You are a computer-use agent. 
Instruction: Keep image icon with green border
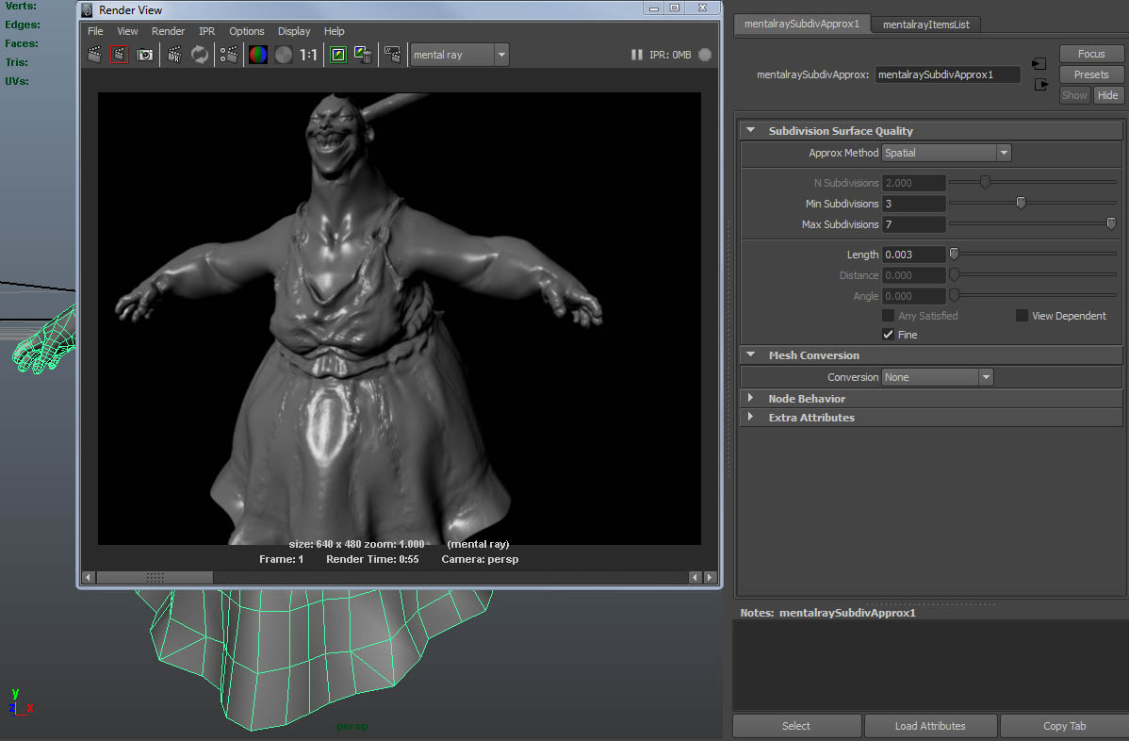pyautogui.click(x=337, y=55)
